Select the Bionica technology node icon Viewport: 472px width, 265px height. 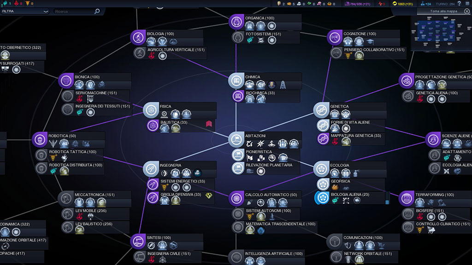point(65,81)
